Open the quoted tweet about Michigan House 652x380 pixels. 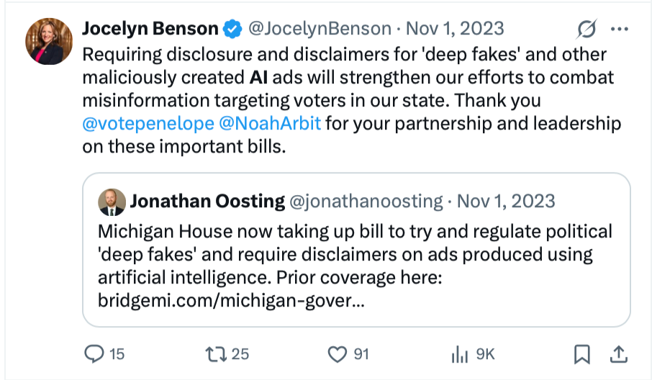point(356,254)
